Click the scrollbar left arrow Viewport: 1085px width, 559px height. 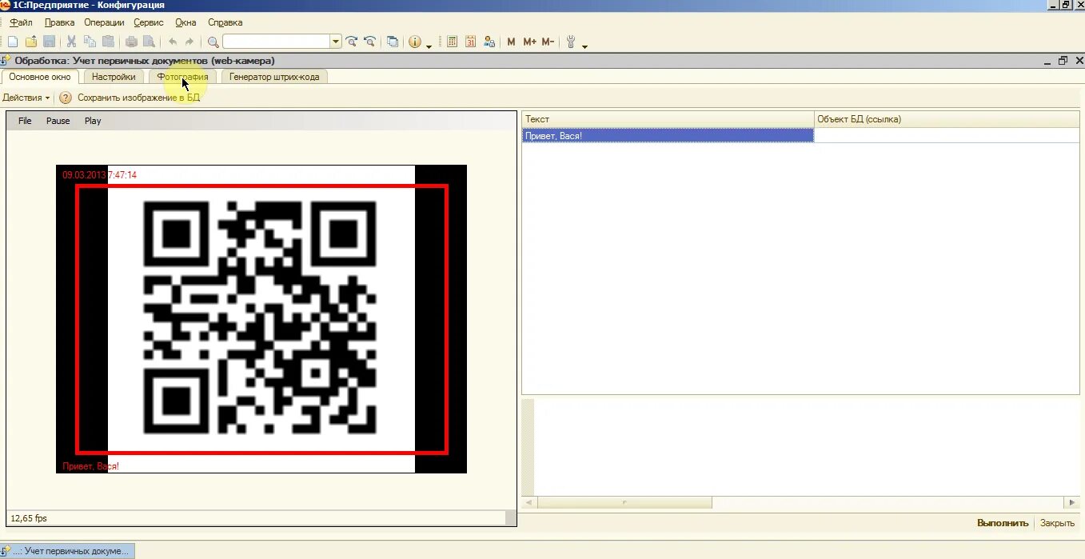click(x=529, y=502)
